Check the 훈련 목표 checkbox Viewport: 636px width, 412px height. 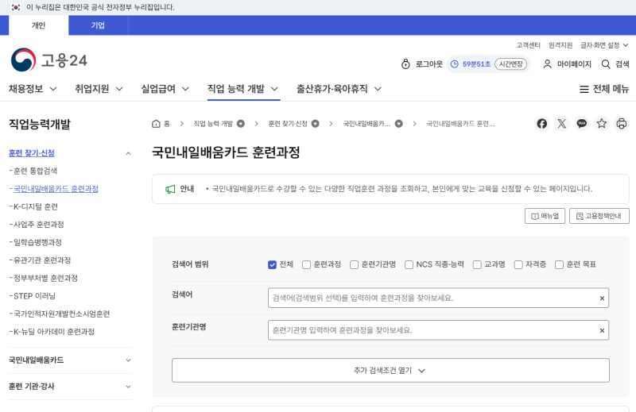tap(559, 264)
